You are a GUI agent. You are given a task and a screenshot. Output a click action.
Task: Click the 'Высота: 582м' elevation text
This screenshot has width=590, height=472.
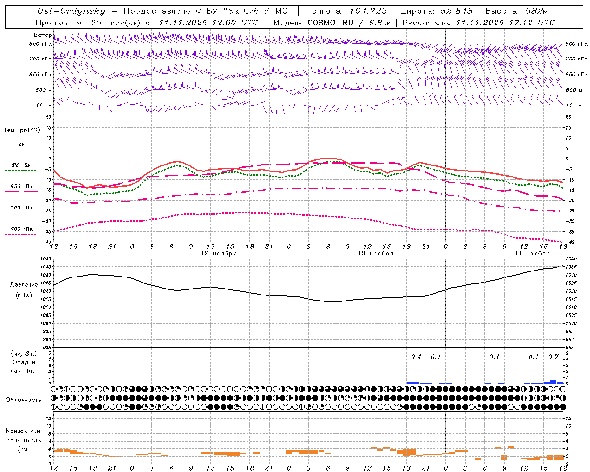516,11
